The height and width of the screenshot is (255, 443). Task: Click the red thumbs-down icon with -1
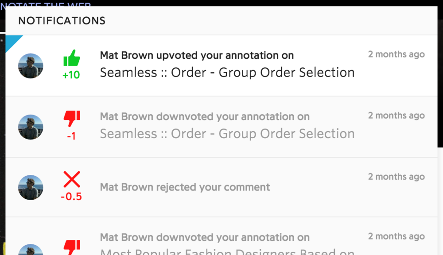[x=72, y=119]
